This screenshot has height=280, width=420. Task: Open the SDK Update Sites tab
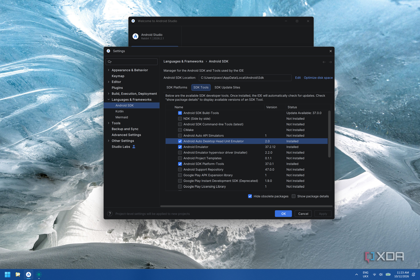click(x=227, y=87)
